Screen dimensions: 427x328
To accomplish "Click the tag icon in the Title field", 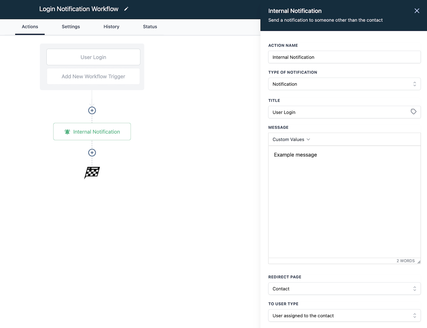I will [x=413, y=112].
